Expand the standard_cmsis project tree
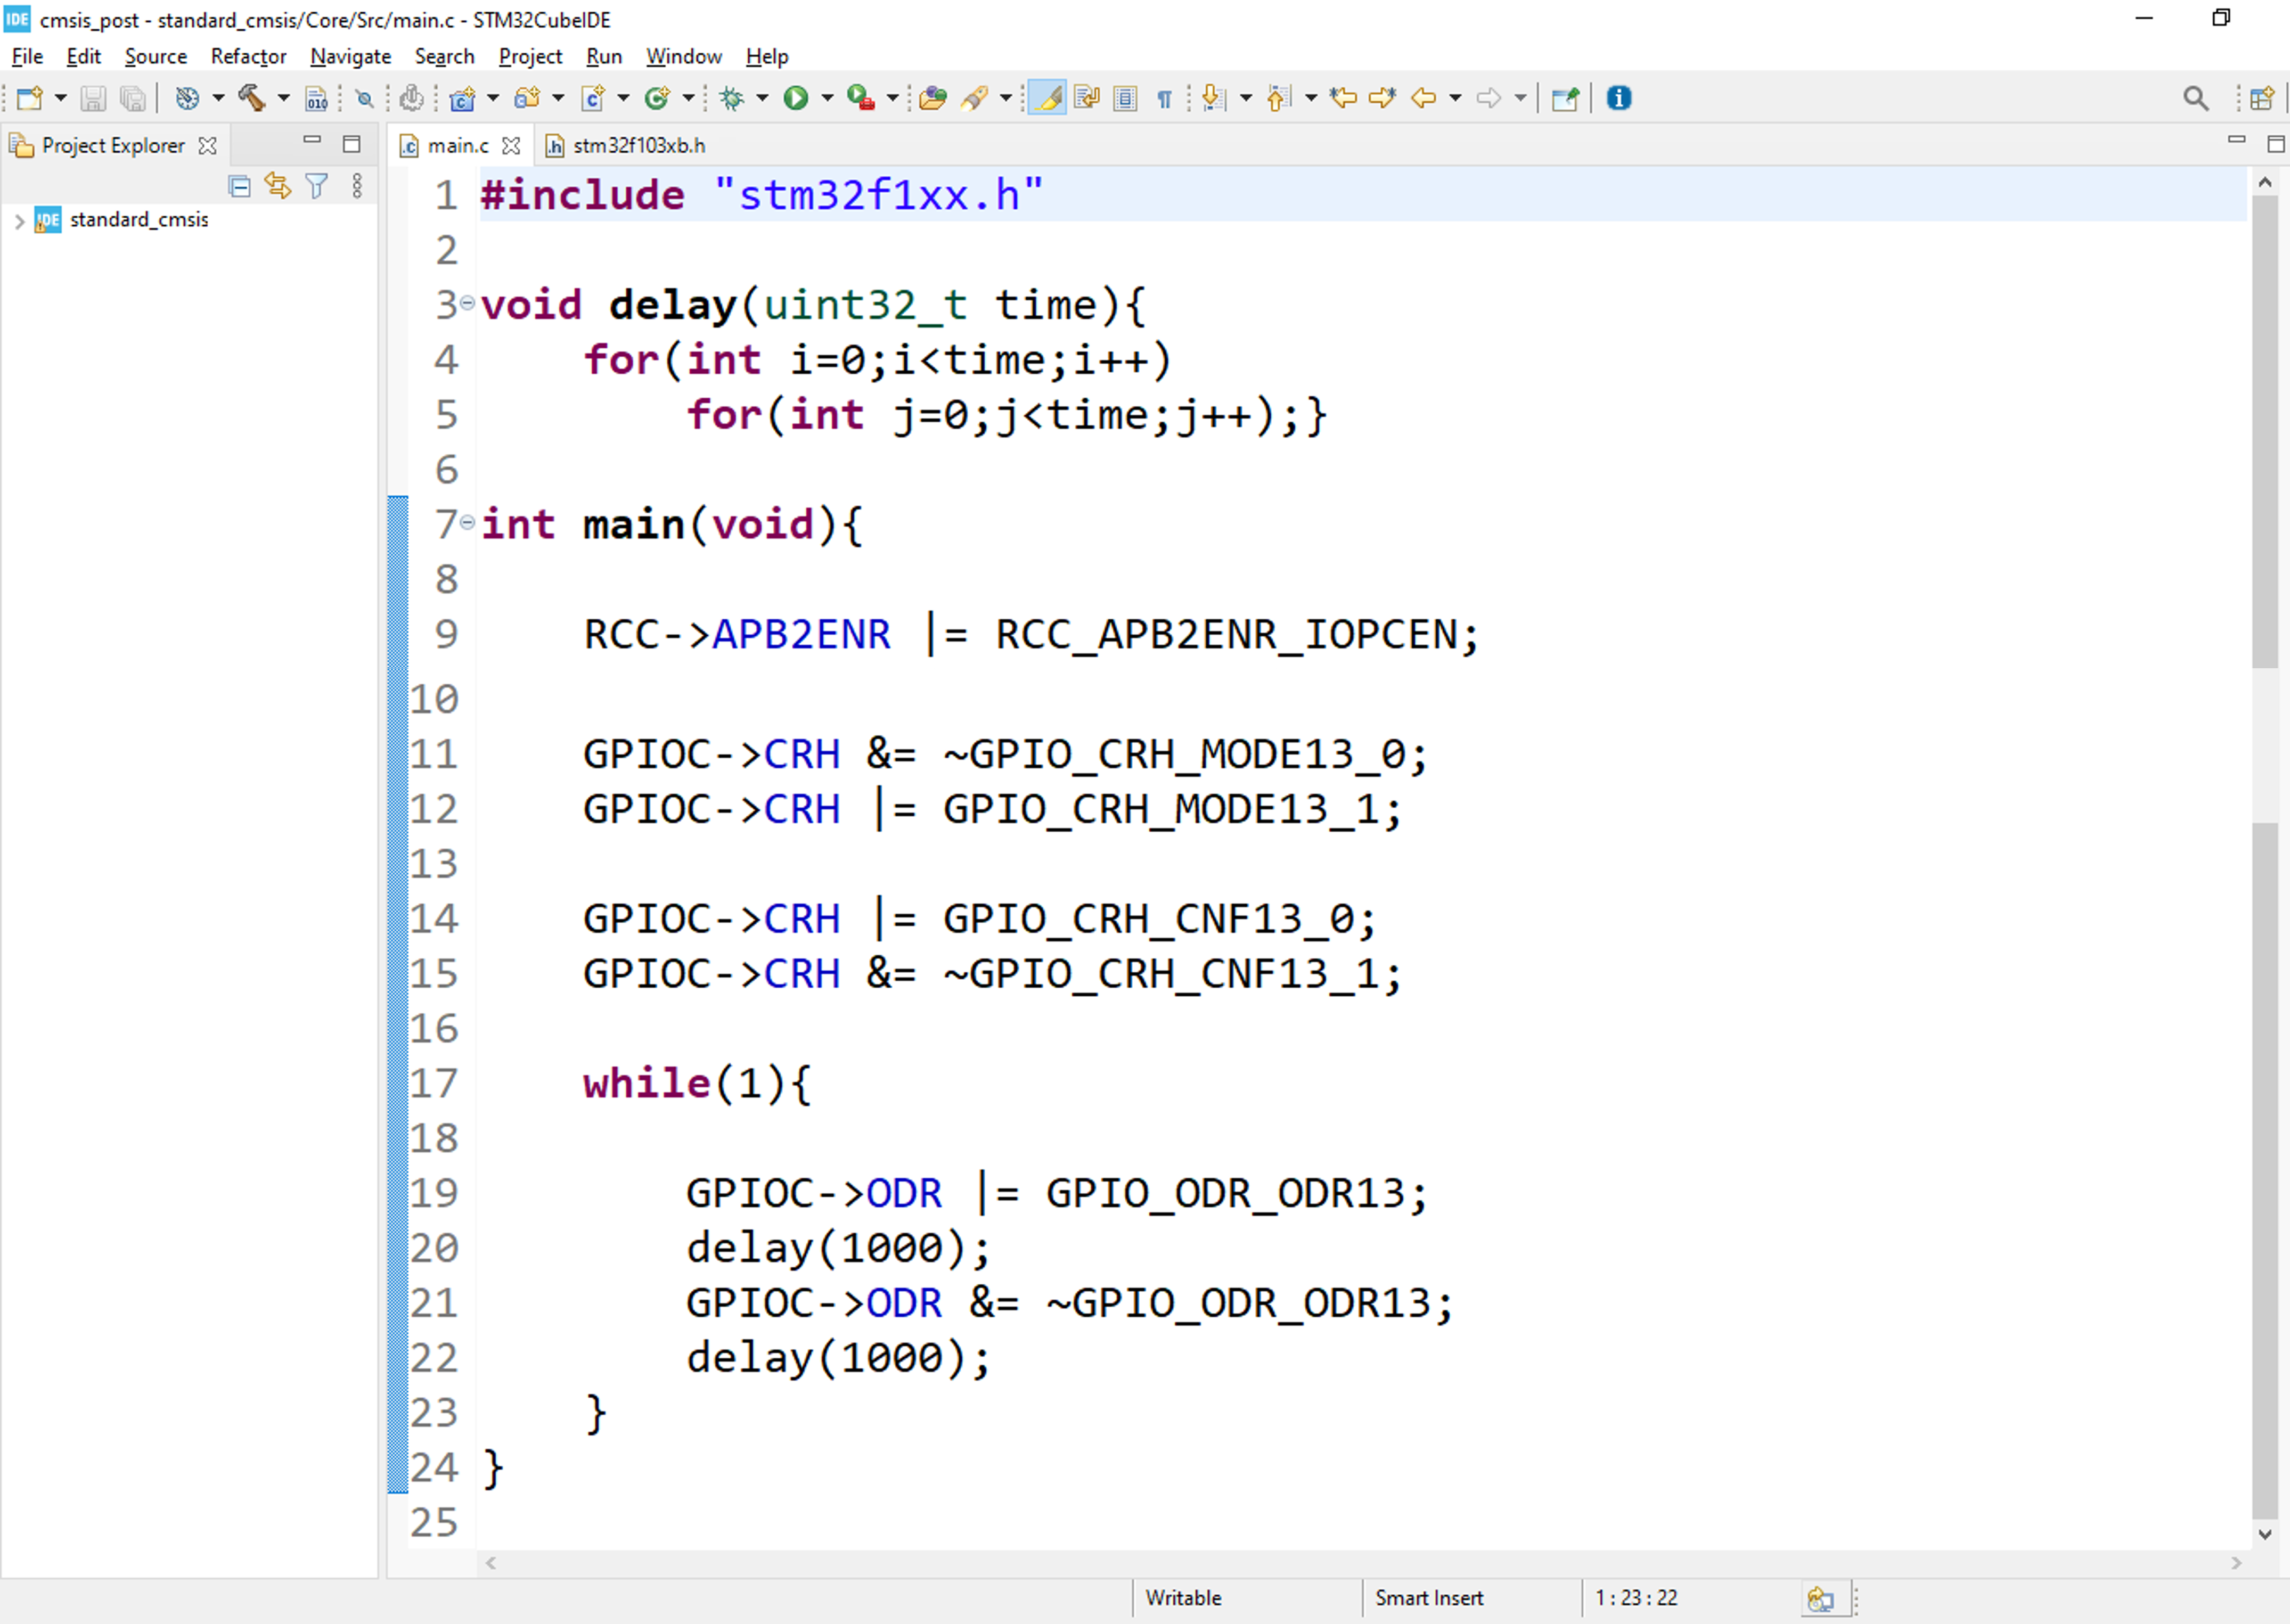 [x=19, y=221]
